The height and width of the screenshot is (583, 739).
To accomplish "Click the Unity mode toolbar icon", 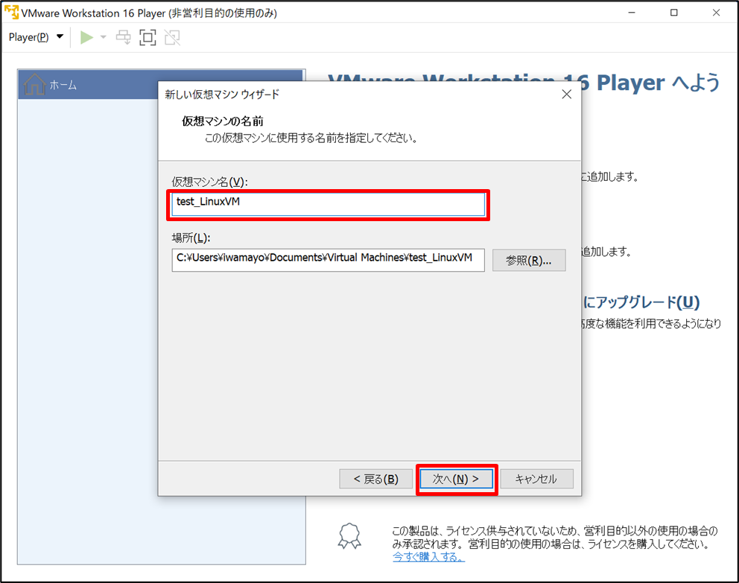I will (x=172, y=37).
